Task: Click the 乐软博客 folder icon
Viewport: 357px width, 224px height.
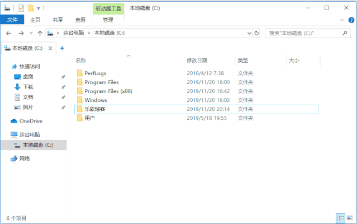Action: click(80, 109)
